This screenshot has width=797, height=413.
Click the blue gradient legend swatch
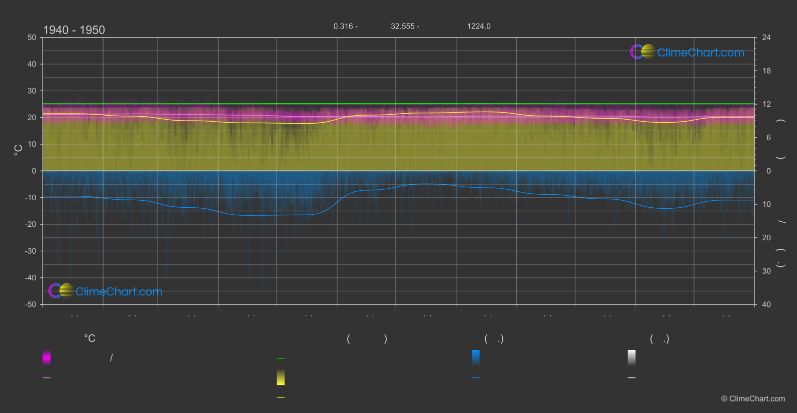476,357
